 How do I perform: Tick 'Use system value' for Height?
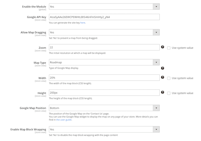(x=169, y=93)
